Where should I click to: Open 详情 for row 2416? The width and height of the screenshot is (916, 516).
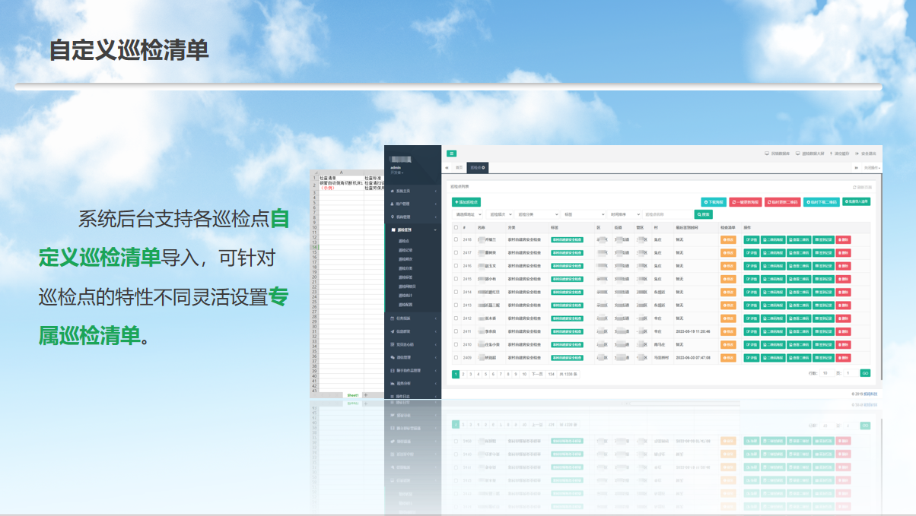pos(751,266)
